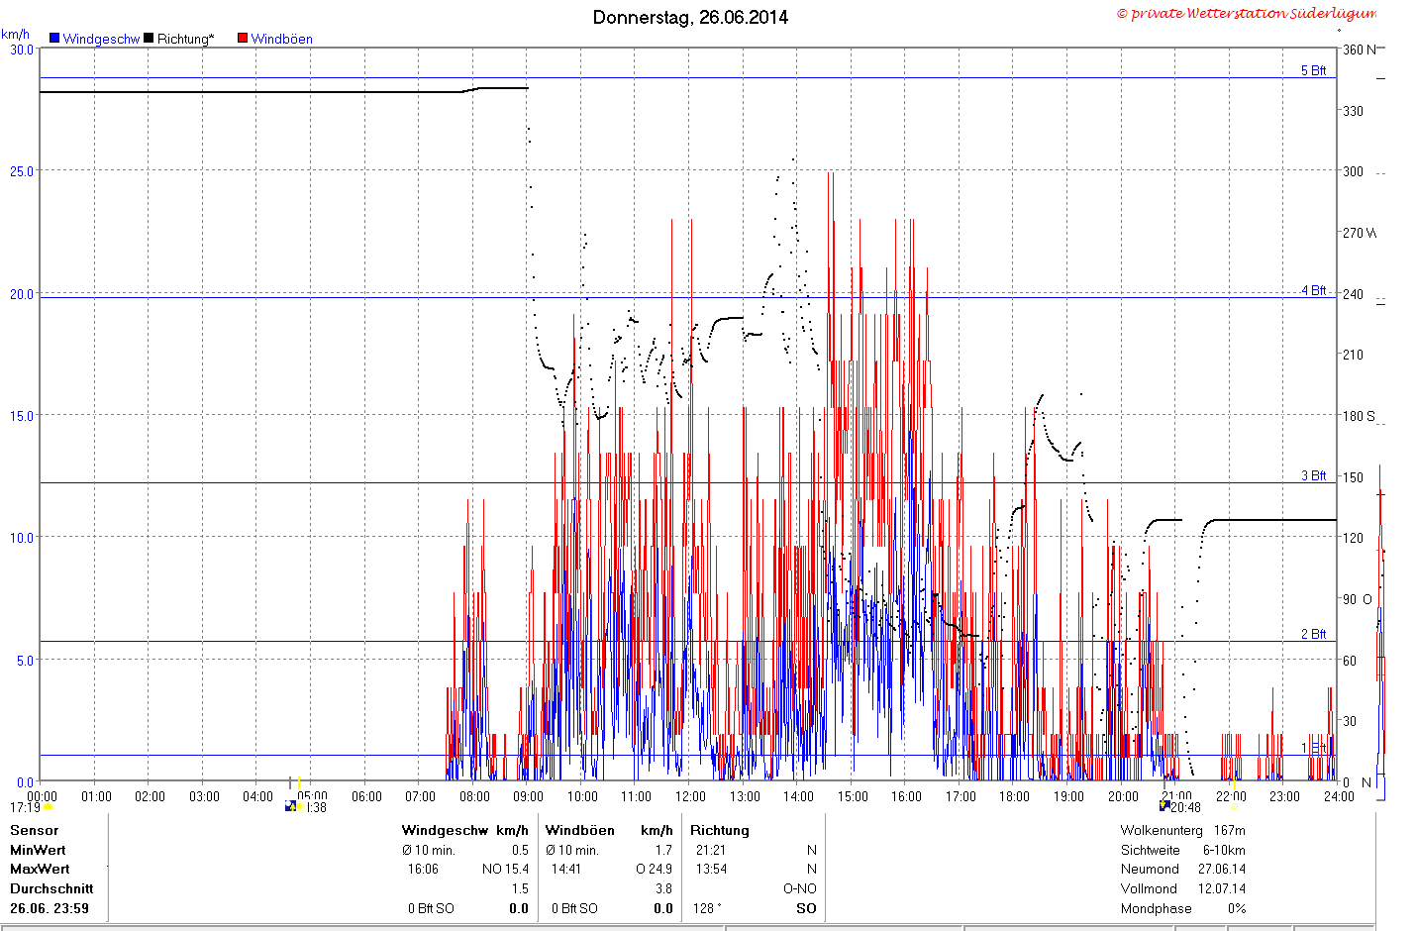
Task: Select the Richtung* legend label
Action: tap(185, 39)
